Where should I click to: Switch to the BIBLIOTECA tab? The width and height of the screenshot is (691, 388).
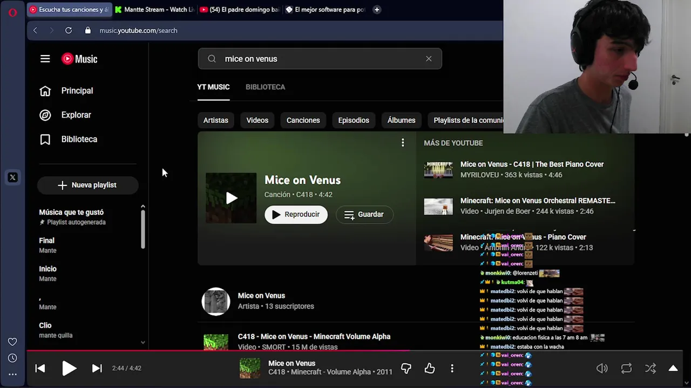265,87
